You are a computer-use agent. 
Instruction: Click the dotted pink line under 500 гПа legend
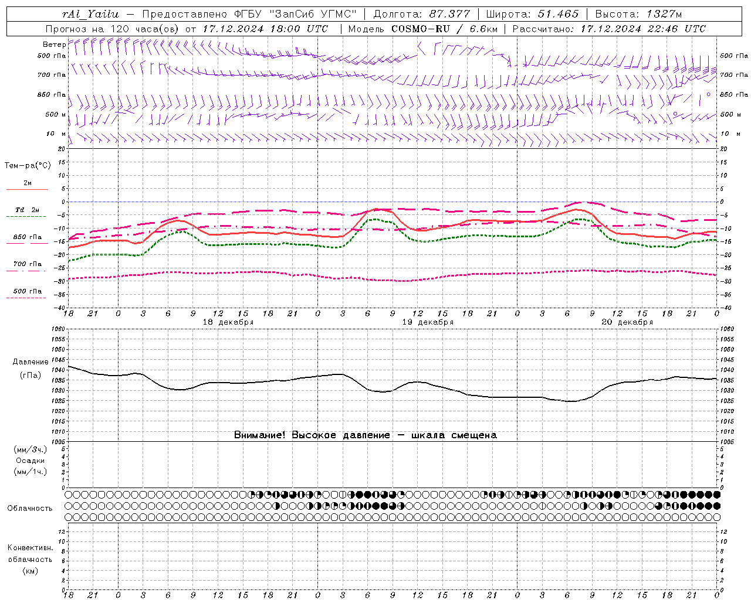26,298
